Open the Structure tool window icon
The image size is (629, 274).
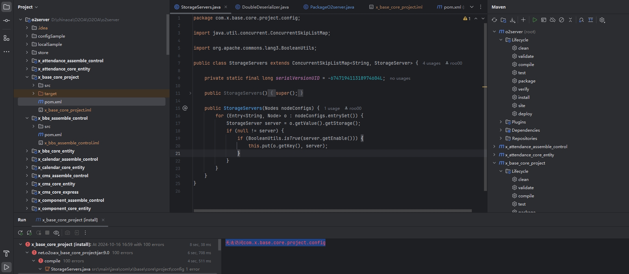tap(7, 38)
